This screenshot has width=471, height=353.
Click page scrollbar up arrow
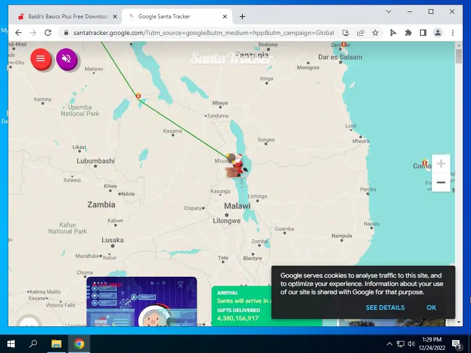click(x=459, y=46)
